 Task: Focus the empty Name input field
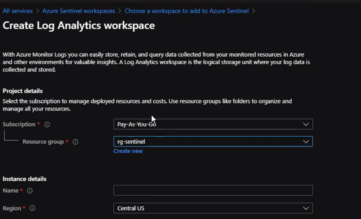[x=213, y=190]
